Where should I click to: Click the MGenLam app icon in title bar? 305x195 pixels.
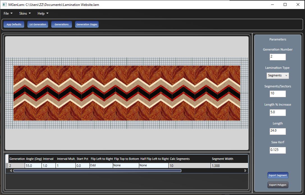pyautogui.click(x=4, y=4)
